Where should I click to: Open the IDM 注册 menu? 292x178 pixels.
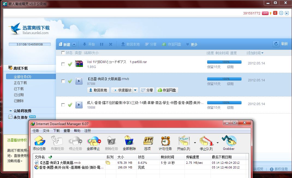pyautogui.click(x=88, y=131)
